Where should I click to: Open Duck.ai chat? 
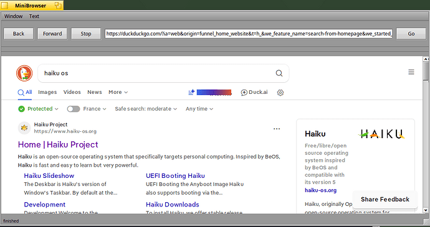[x=254, y=92]
